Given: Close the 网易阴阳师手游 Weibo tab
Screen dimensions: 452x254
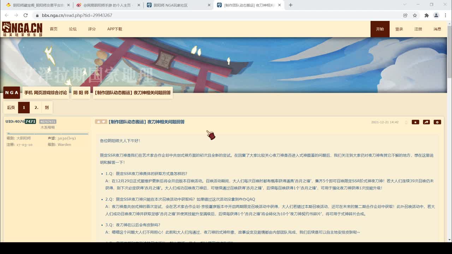Looking at the screenshot, I should [x=138, y=5].
